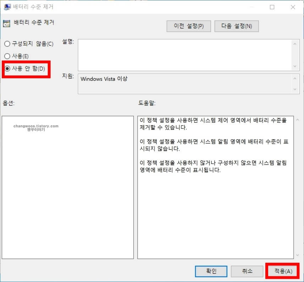Open the previous setting with 이전 설정 button
Viewport: 304px width, 282px height.
tap(188, 26)
